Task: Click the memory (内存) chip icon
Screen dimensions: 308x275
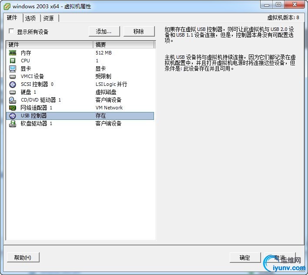Action: point(13,53)
